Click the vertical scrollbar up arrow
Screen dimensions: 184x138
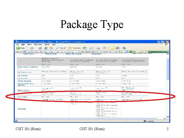(168, 54)
